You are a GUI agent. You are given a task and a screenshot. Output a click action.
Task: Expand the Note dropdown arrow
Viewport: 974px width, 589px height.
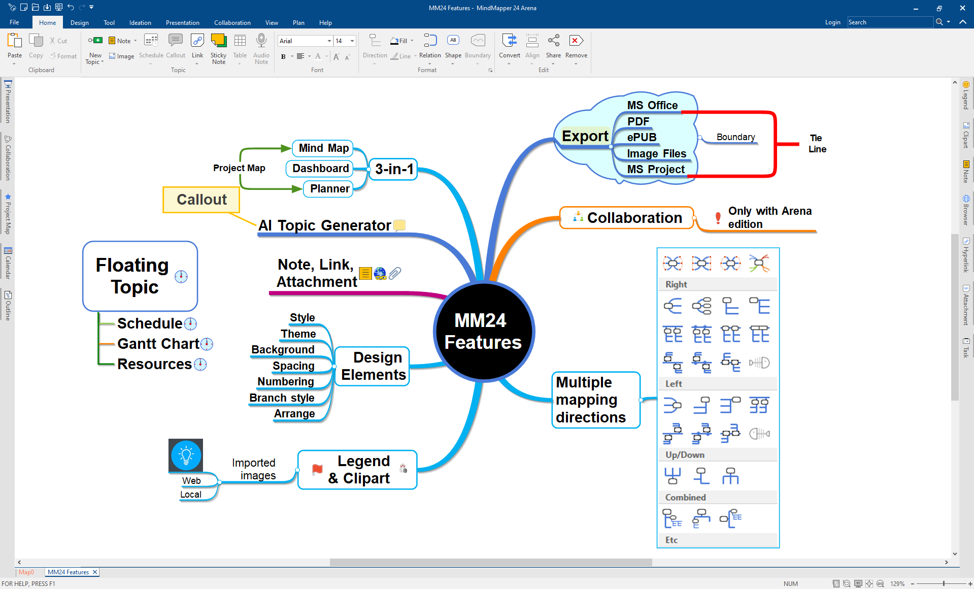pyautogui.click(x=136, y=41)
